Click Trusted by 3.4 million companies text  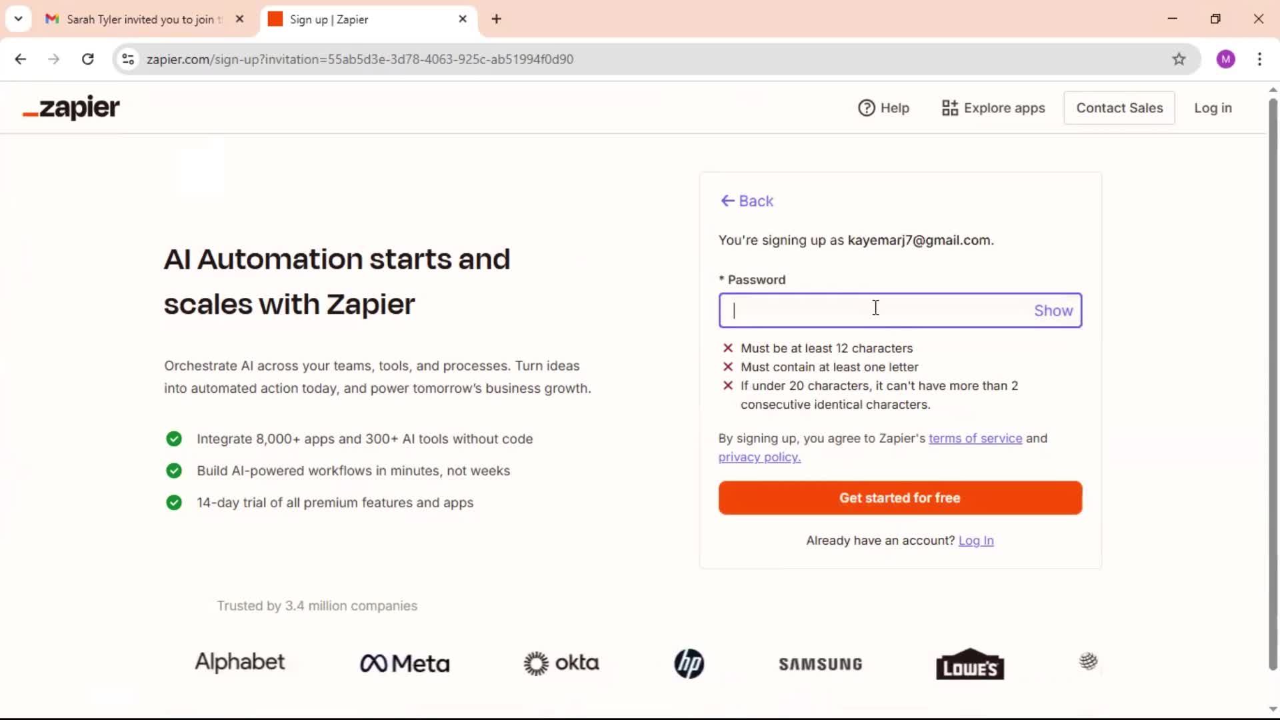[317, 606]
